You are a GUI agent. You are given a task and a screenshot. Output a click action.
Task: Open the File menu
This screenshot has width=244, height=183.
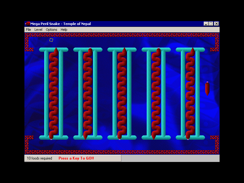pos(28,30)
